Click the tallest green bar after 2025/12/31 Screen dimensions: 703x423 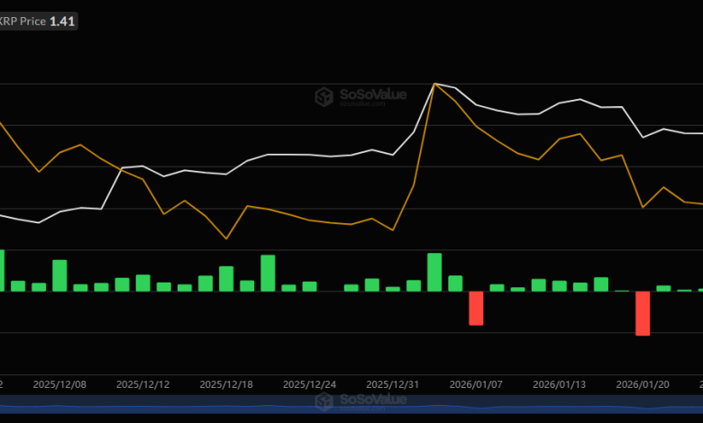point(434,272)
